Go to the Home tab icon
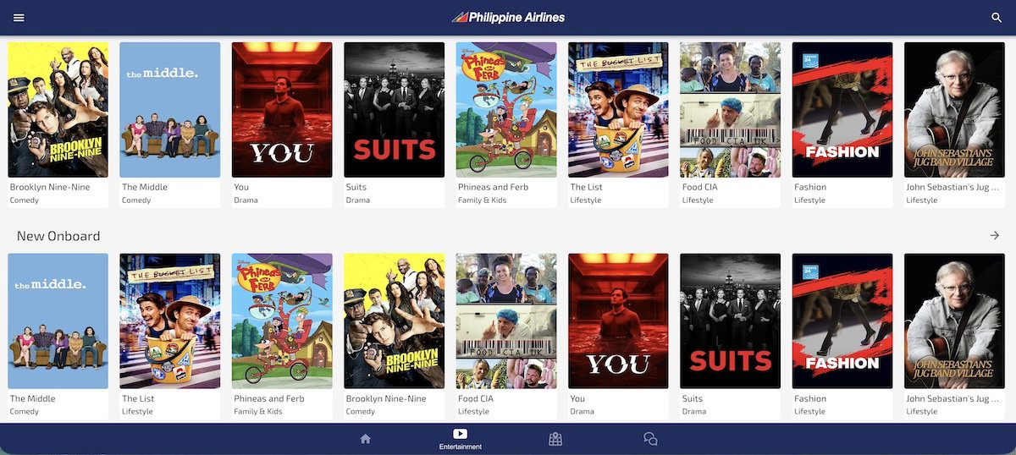 click(x=366, y=439)
